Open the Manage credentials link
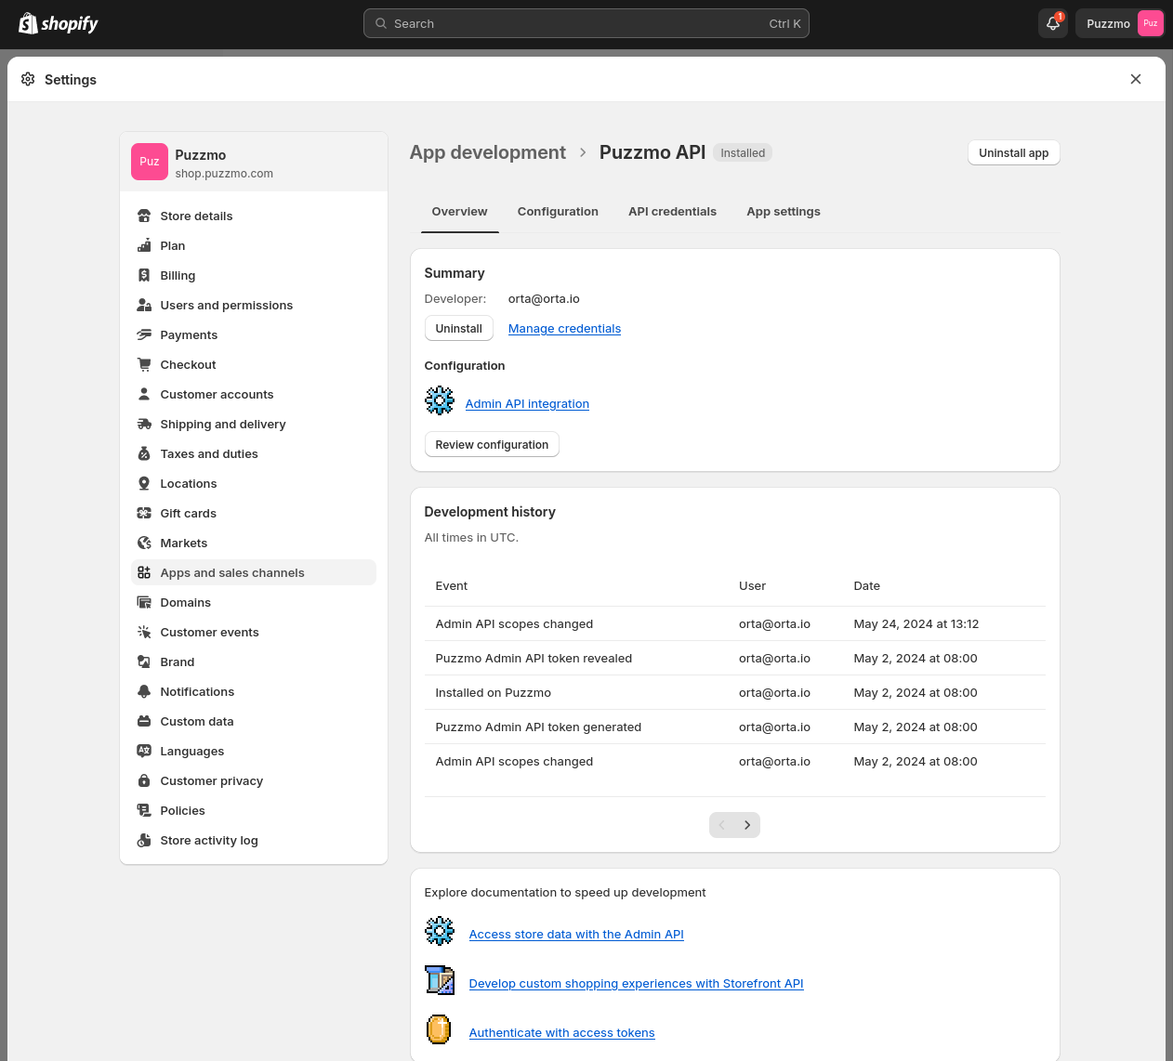The width and height of the screenshot is (1173, 1061). pos(564,328)
